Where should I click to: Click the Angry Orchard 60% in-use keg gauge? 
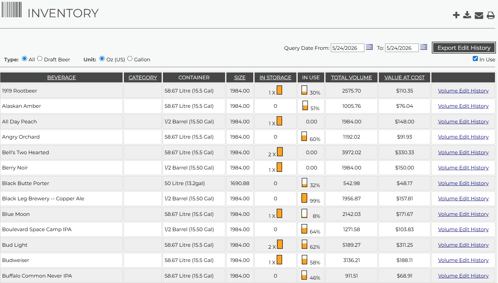(304, 136)
